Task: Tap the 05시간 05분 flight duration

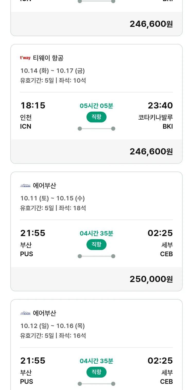Action: [x=97, y=106]
